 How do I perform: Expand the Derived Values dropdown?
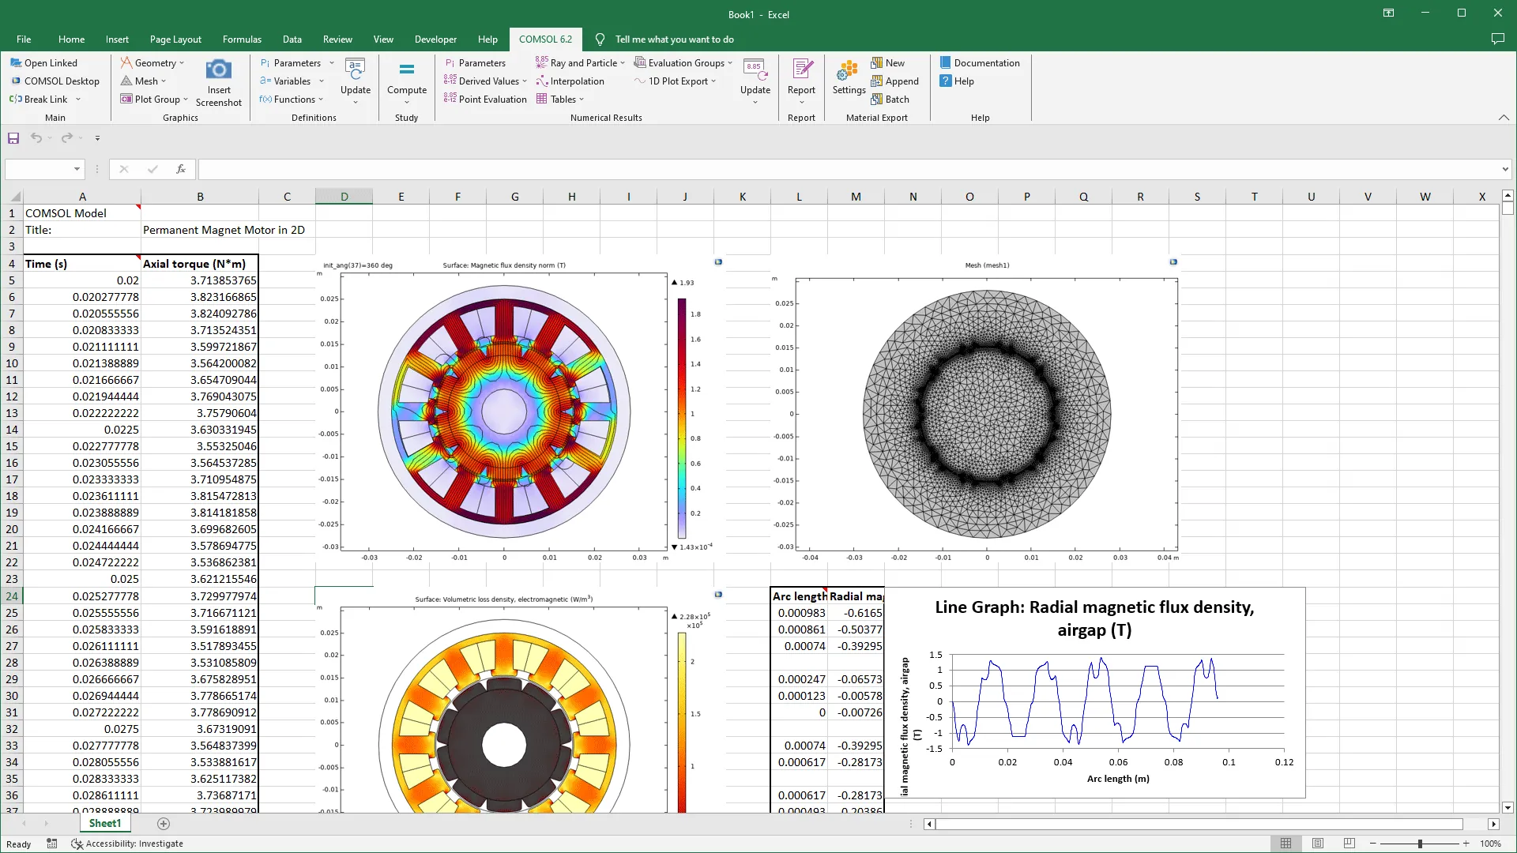[x=524, y=81]
